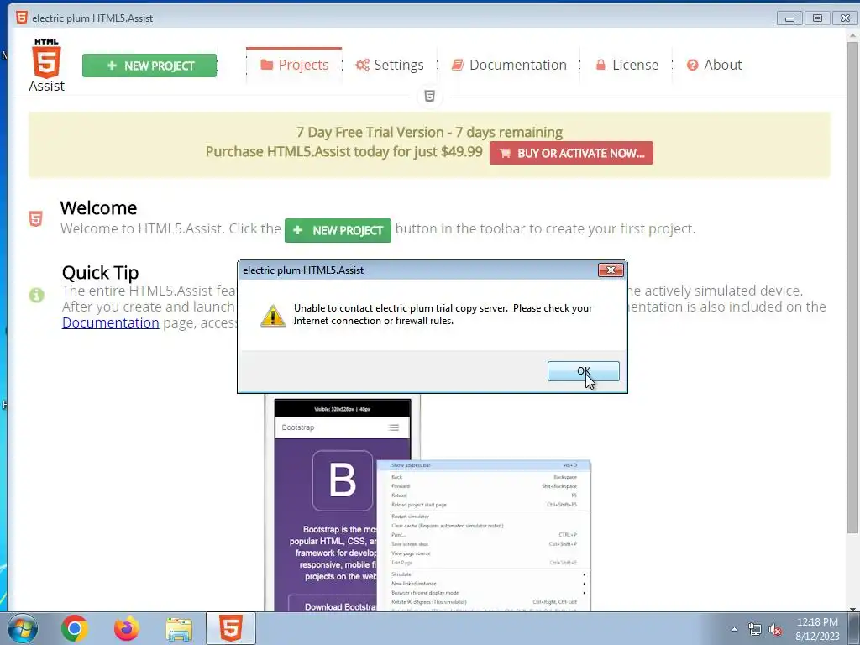860x645 pixels.
Task: Show hidden tray icons arrow
Action: (x=734, y=630)
